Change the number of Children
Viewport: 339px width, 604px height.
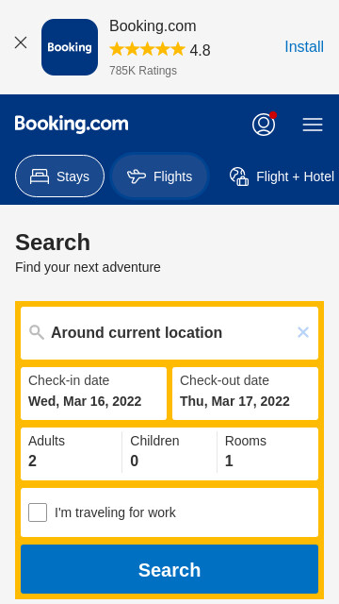[169, 454]
